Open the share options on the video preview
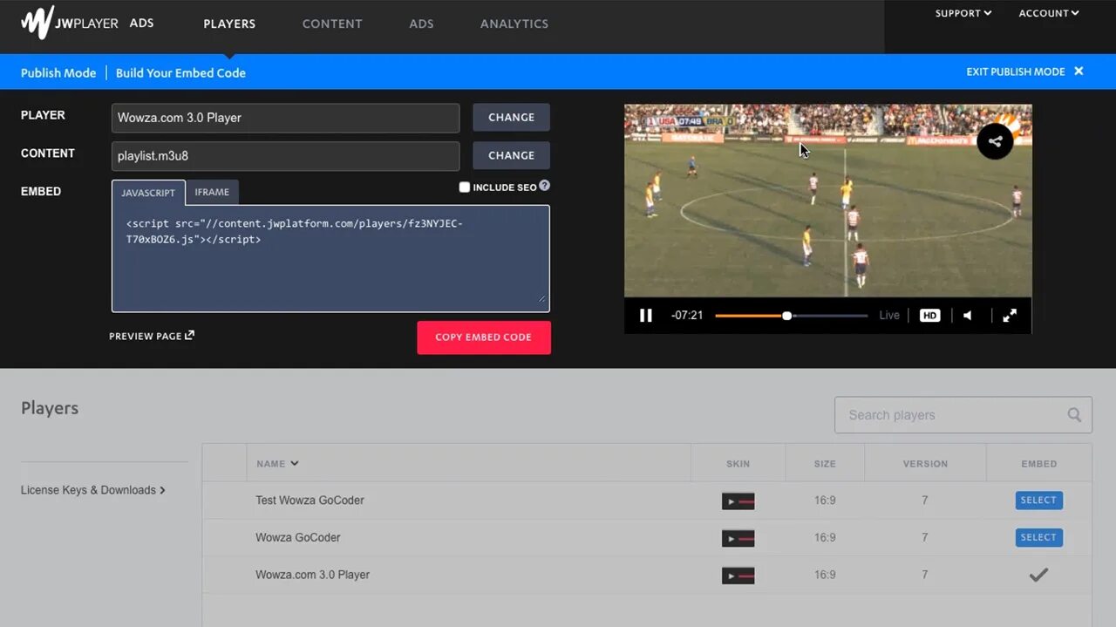 [995, 140]
